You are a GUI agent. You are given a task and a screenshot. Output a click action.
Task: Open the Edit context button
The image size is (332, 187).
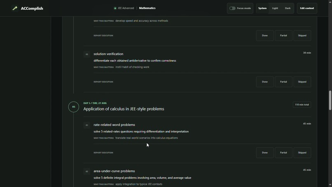307,8
